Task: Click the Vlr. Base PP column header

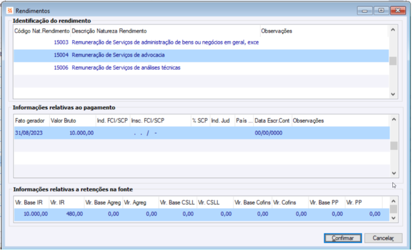Action: click(327, 203)
